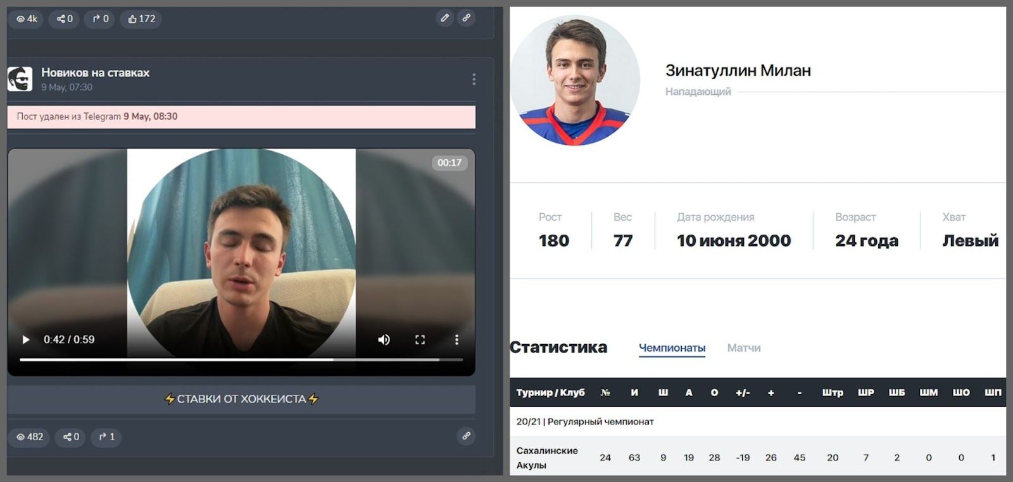
Task: Click the age value 24 года
Action: tap(867, 241)
